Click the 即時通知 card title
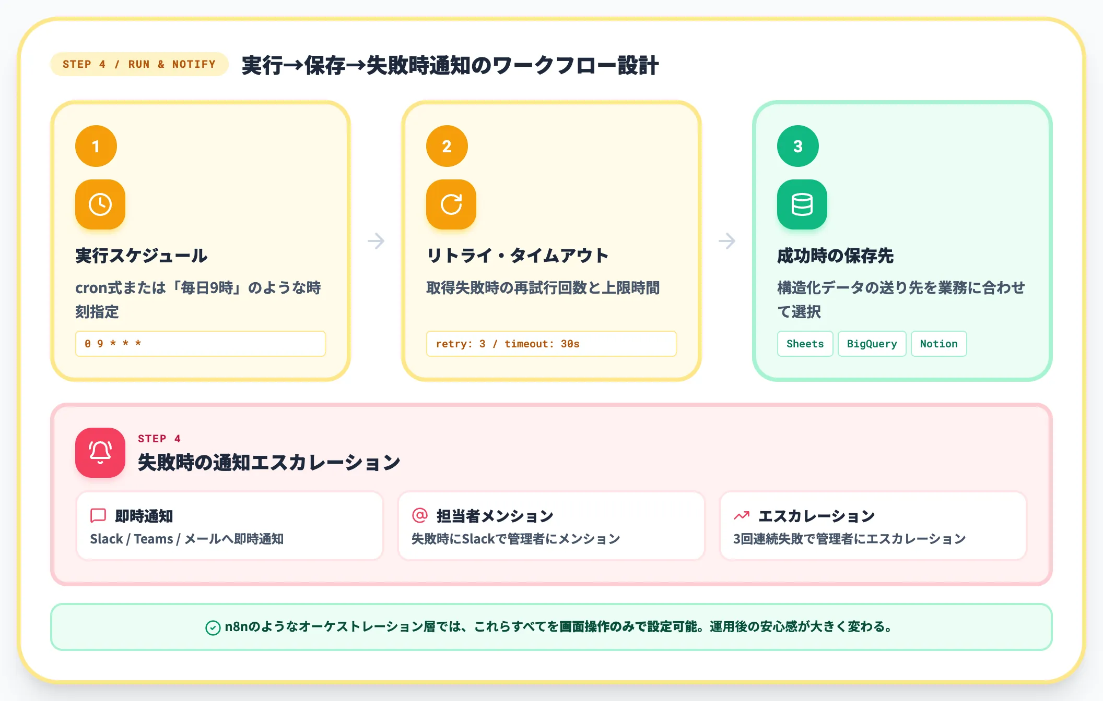 (144, 516)
